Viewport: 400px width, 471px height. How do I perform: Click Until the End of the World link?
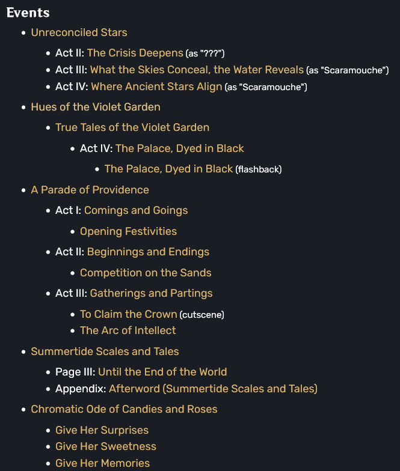[x=162, y=372]
